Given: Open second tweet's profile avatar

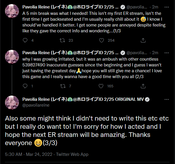Looking at the screenshot, I should (12, 57).
